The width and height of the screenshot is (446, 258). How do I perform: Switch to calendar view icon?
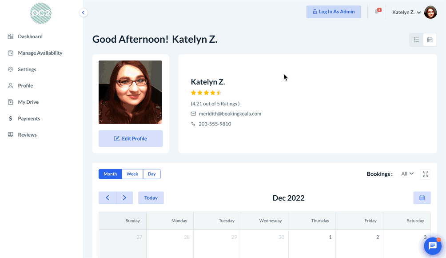coord(430,40)
